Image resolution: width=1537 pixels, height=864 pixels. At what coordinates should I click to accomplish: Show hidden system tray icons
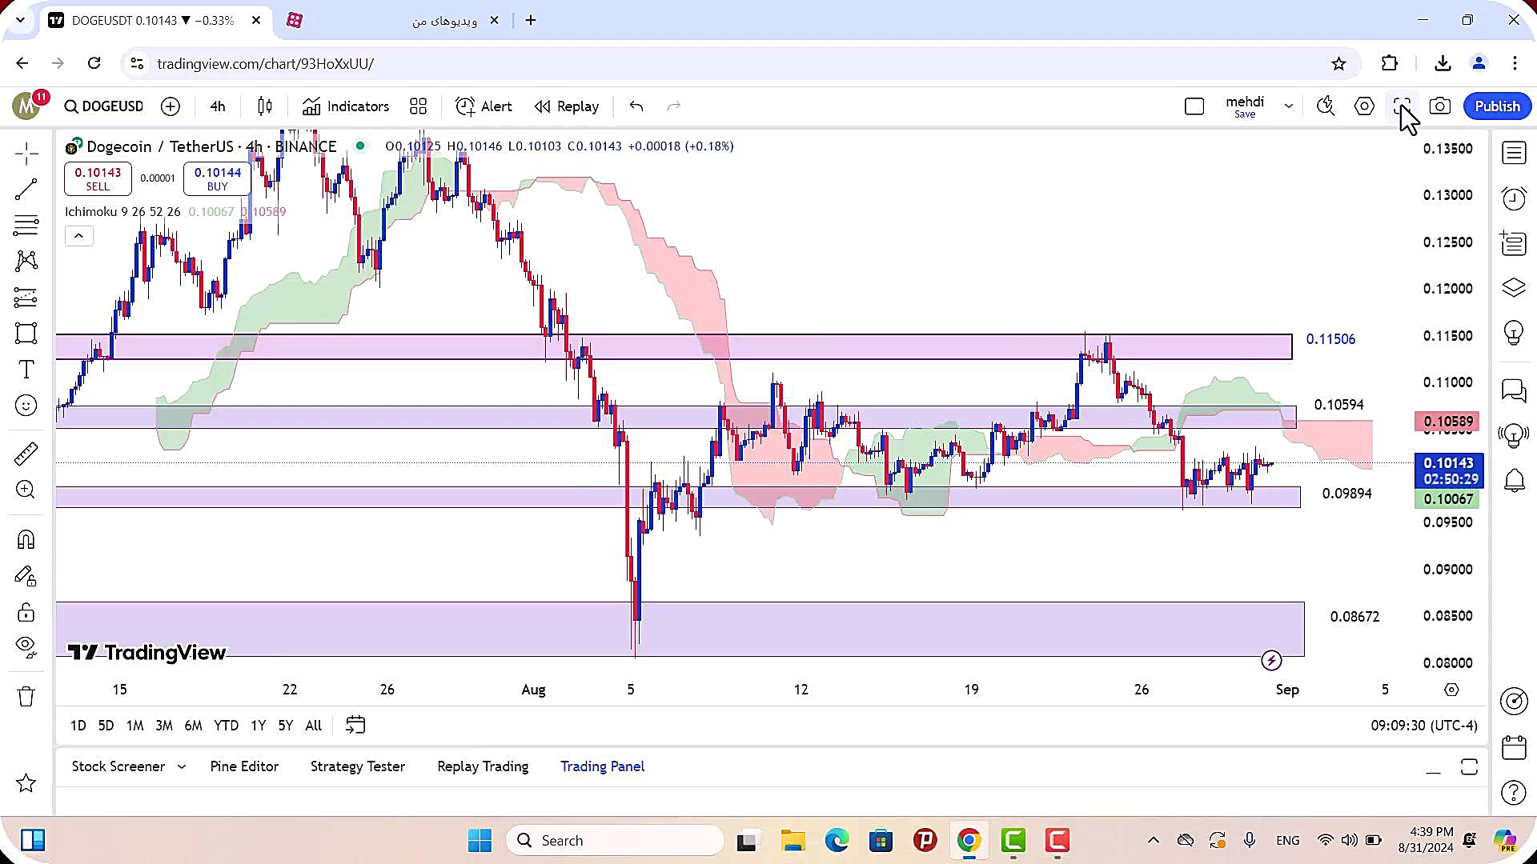point(1153,840)
